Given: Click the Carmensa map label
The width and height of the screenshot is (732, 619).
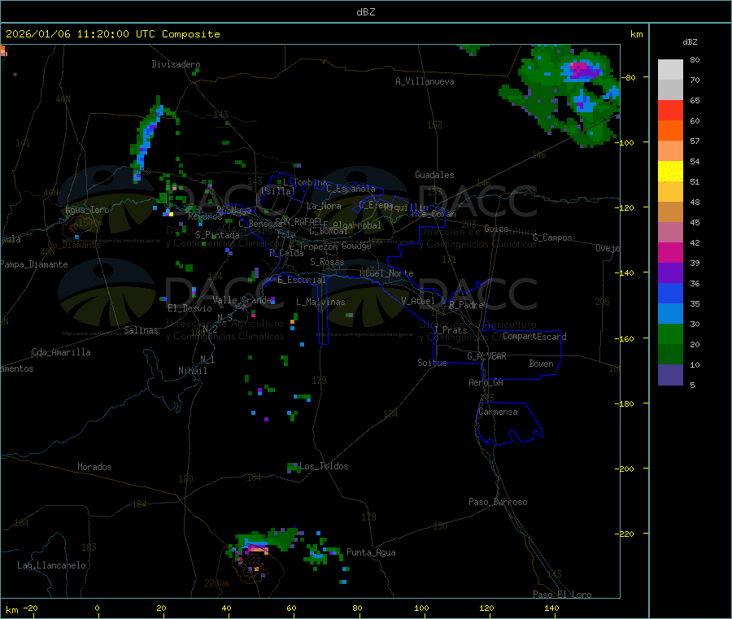Looking at the screenshot, I should coord(498,412).
